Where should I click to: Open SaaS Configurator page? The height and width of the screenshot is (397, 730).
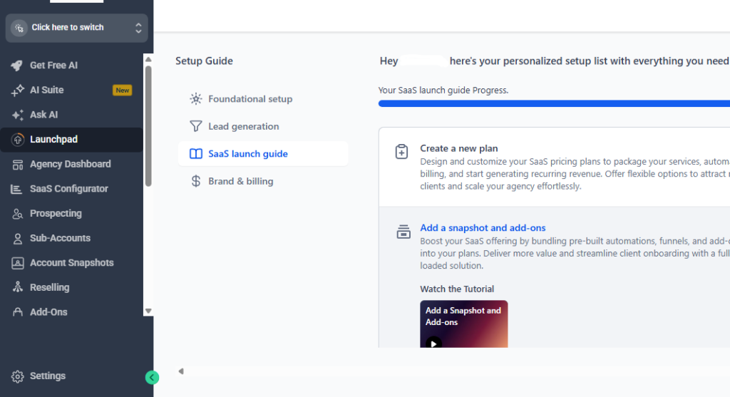tap(71, 189)
